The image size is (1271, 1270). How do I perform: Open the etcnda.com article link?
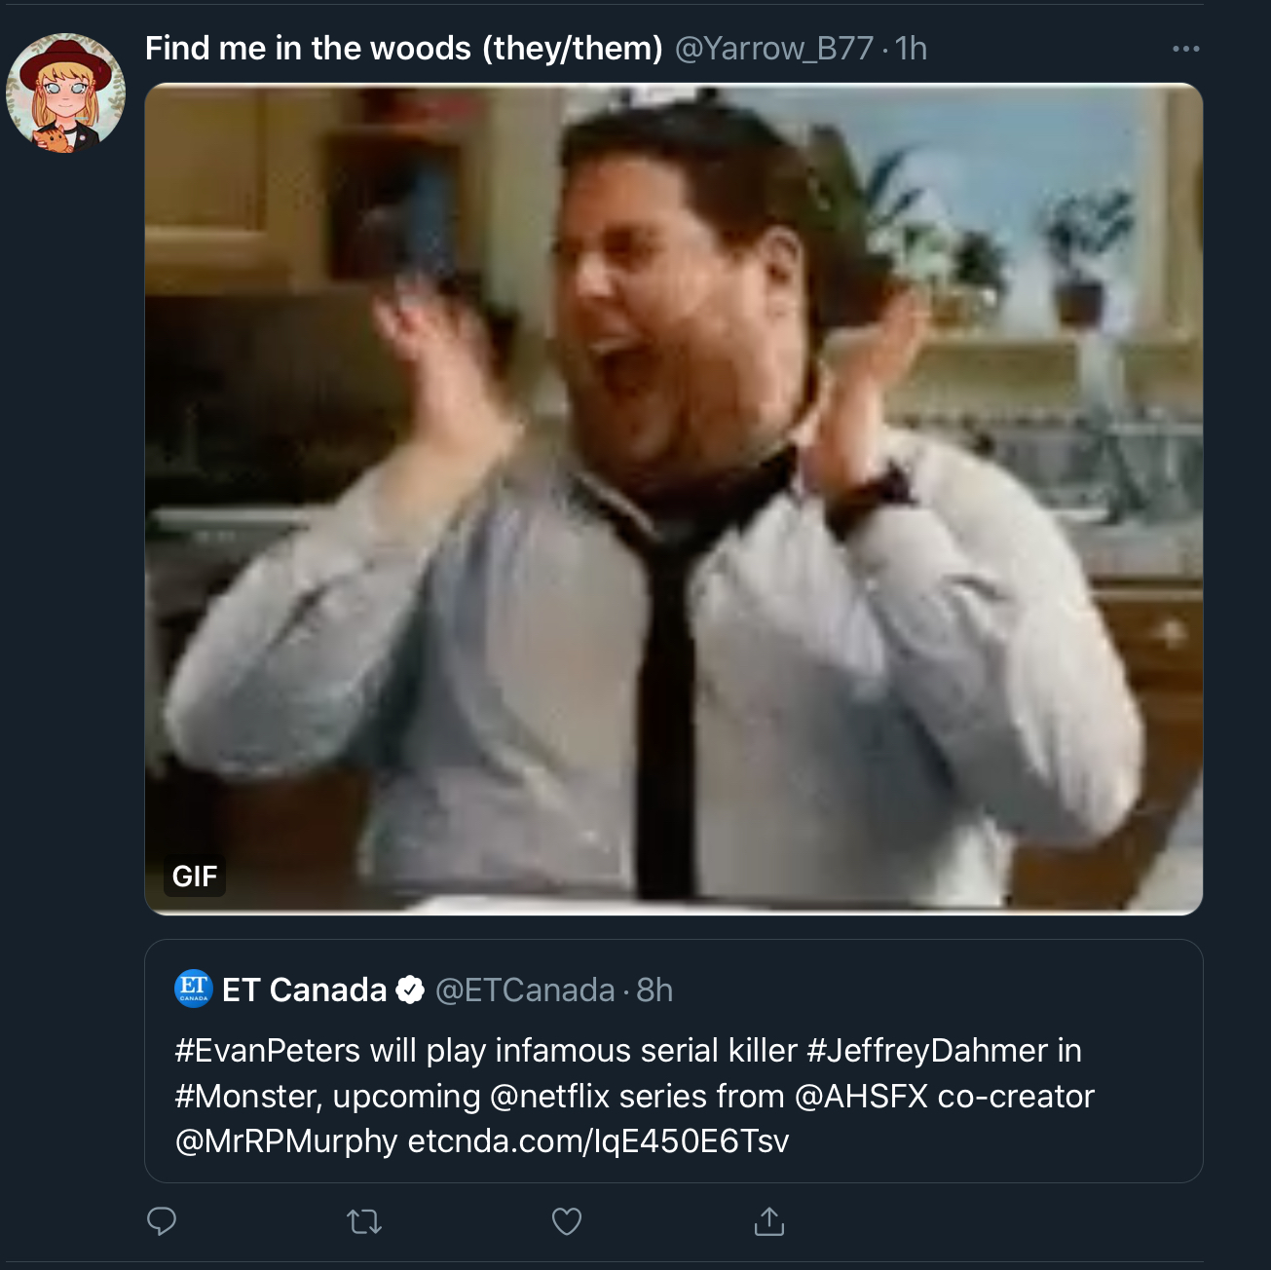(x=598, y=1141)
